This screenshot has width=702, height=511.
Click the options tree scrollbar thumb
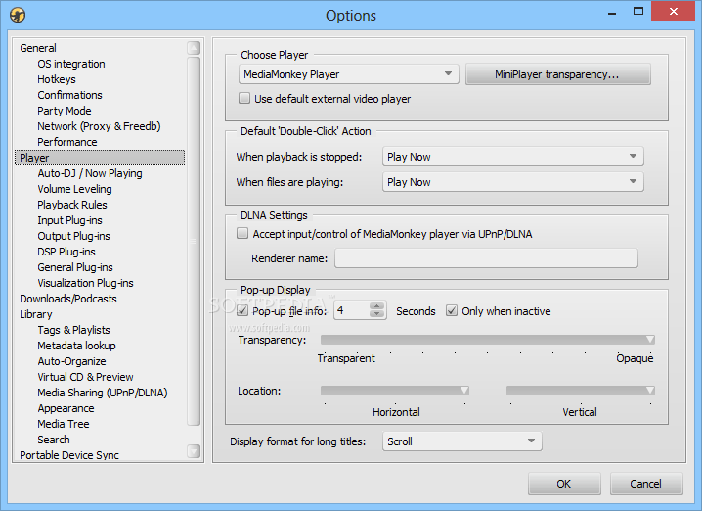194,241
